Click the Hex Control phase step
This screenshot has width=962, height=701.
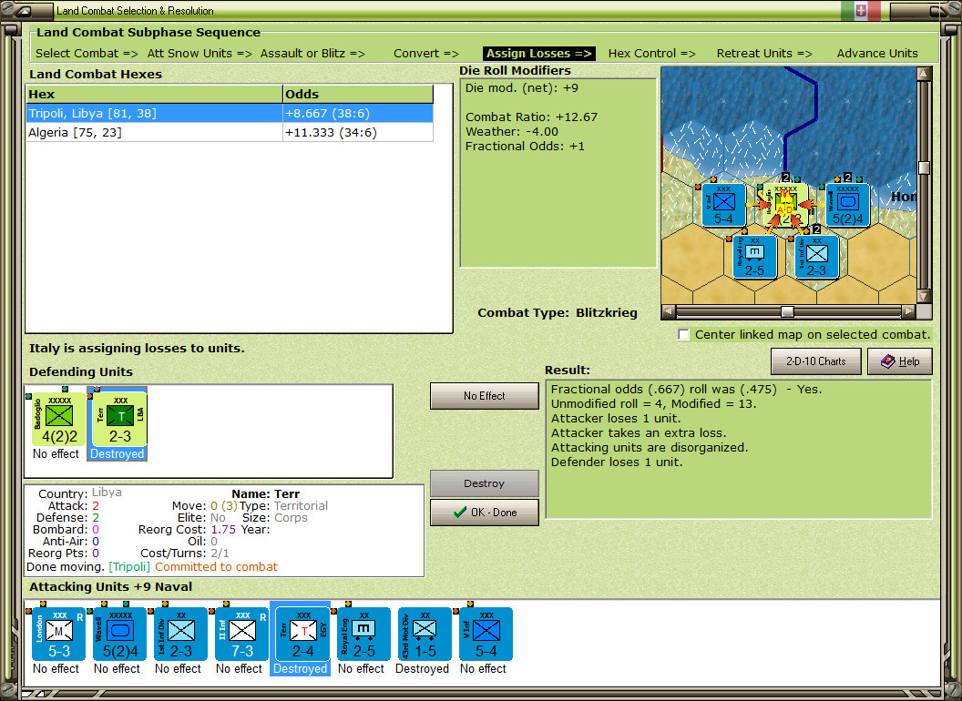[651, 54]
